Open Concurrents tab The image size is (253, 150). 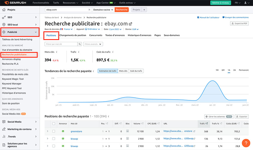pyautogui.click(x=96, y=35)
